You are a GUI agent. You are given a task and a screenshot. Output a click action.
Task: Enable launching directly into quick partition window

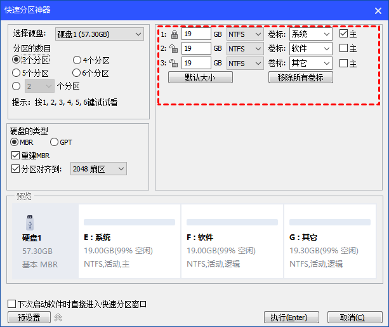[11, 304]
